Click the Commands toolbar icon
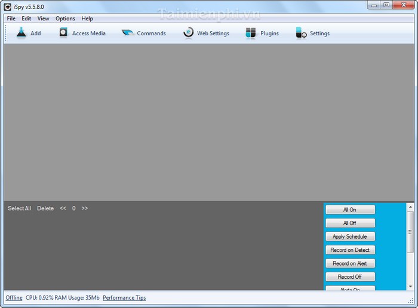This screenshot has height=308, width=418. (x=128, y=33)
